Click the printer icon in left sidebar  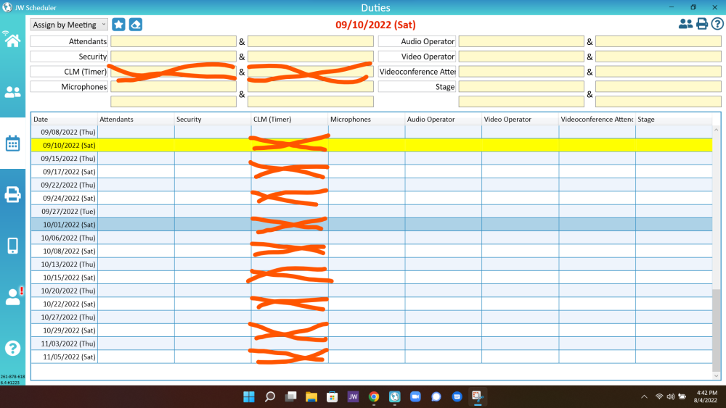click(12, 194)
